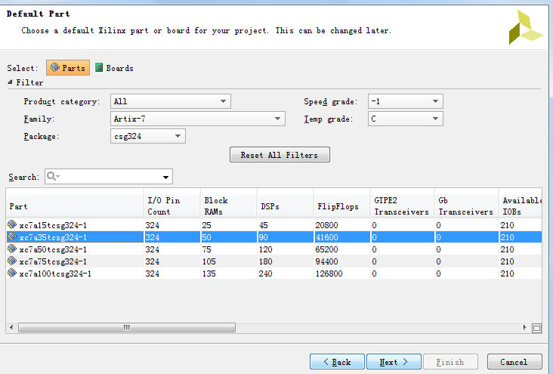Click the Next button
The height and width of the screenshot is (374, 553).
pos(394,362)
